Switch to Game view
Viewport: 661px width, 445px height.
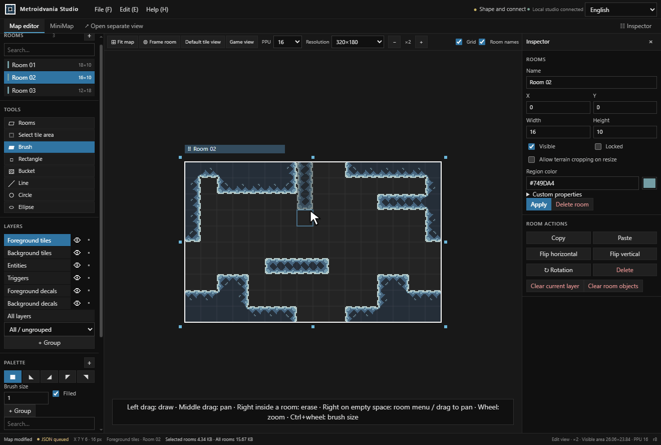pos(242,42)
